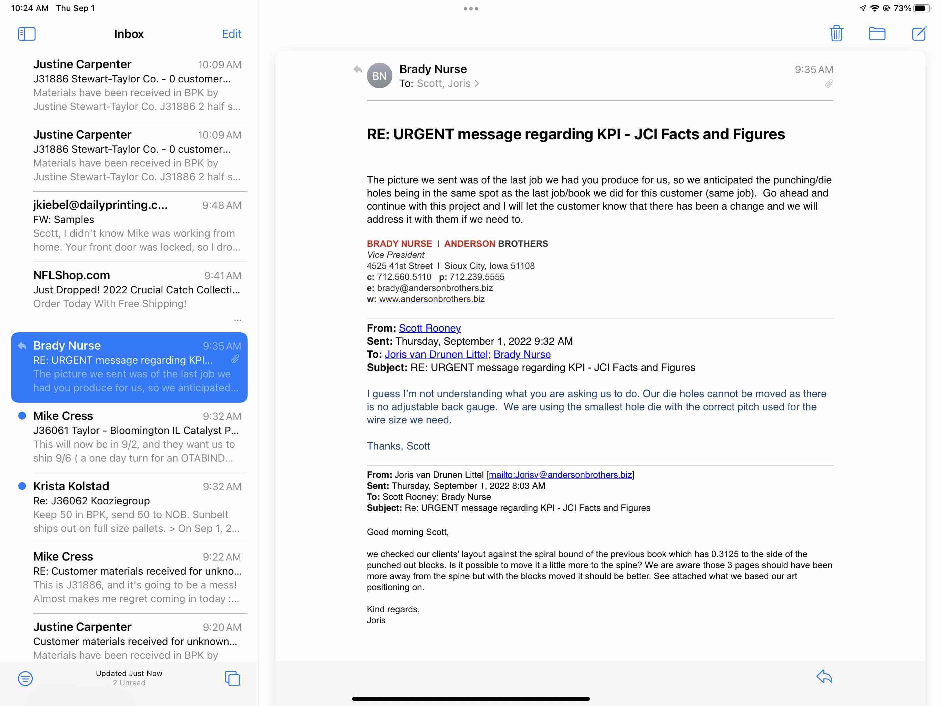
Task: Expand ellipsis under NFLShop.com message
Action: (x=238, y=320)
